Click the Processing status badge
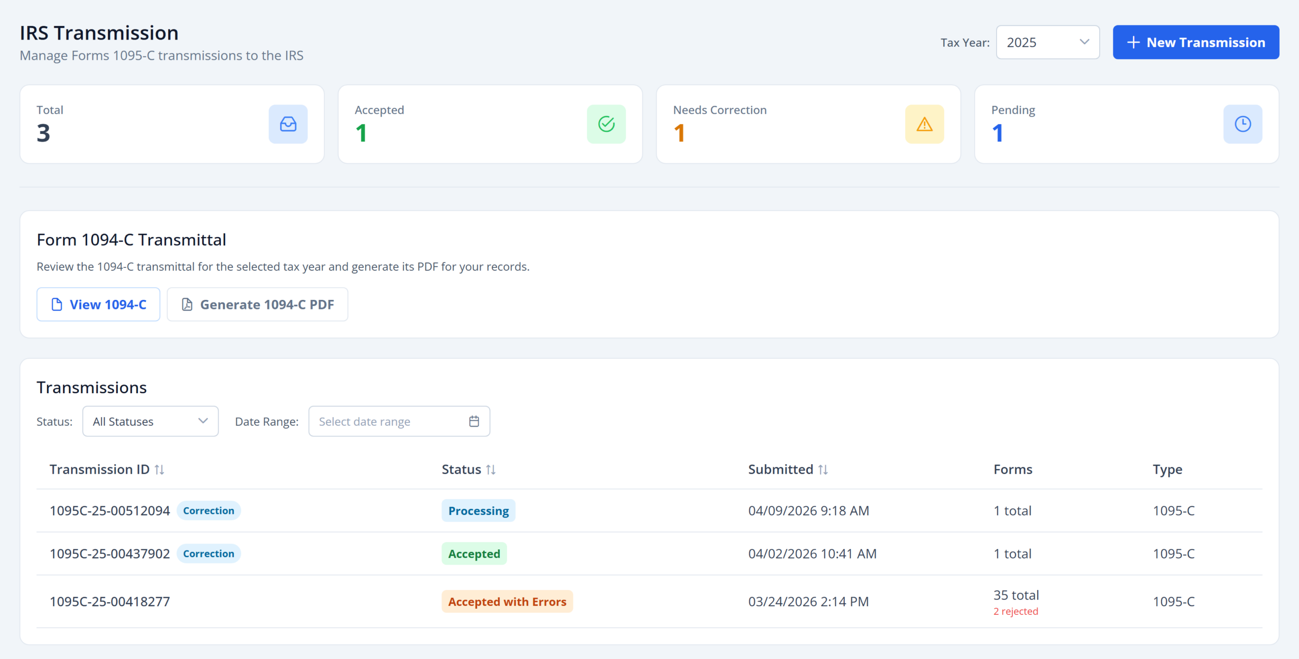This screenshot has height=659, width=1299. coord(478,511)
